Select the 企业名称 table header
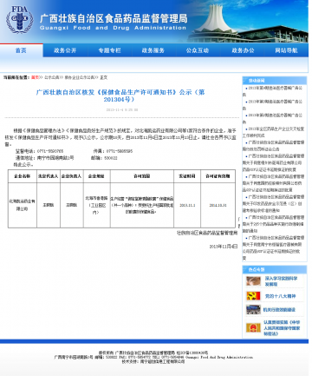Screen dimensions: 312x376 pyautogui.click(x=23, y=176)
